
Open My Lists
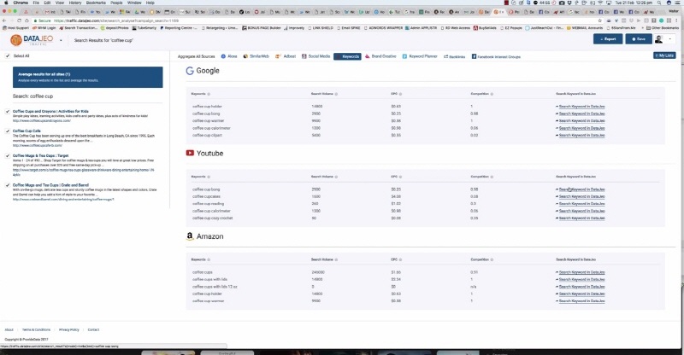(x=664, y=55)
